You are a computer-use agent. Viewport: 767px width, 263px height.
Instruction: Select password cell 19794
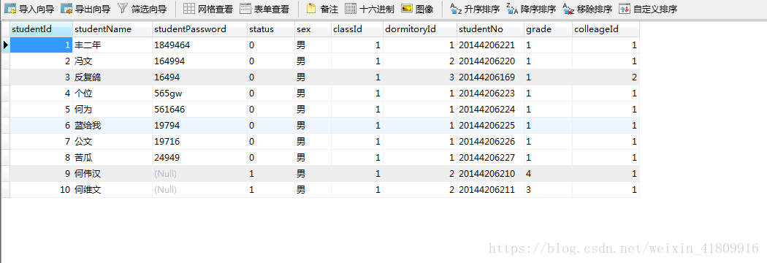coord(199,126)
